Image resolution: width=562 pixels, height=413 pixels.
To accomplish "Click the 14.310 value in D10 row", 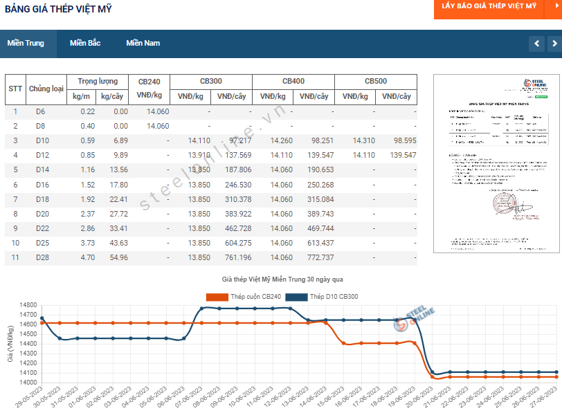I will [x=364, y=140].
